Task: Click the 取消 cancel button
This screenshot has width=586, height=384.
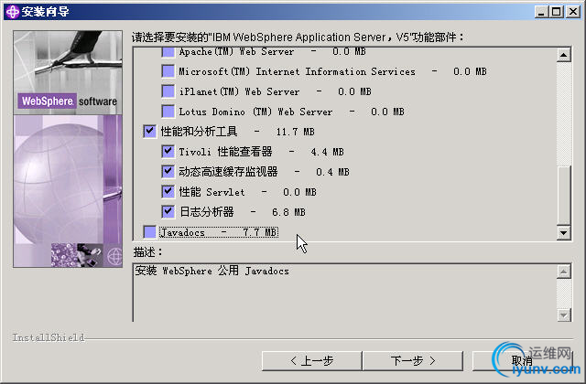Action: click(x=522, y=361)
